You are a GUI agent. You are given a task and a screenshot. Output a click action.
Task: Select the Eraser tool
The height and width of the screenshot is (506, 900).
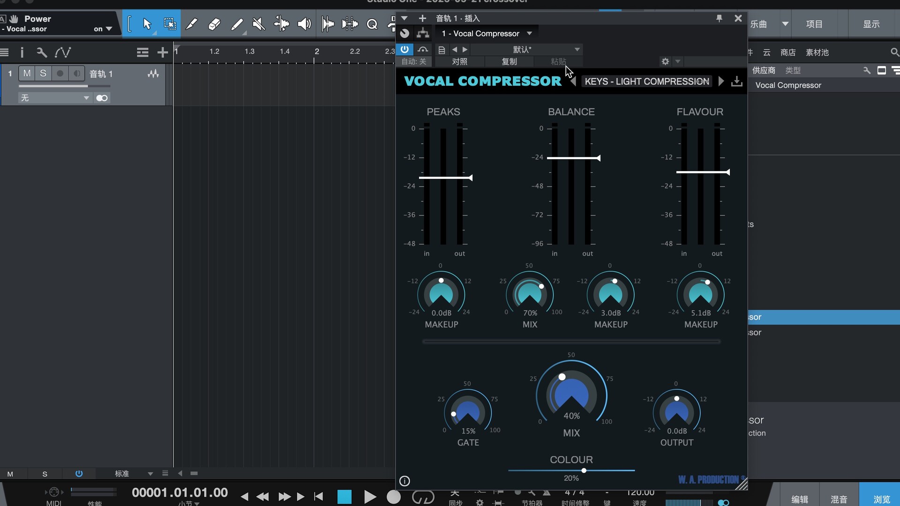click(214, 24)
